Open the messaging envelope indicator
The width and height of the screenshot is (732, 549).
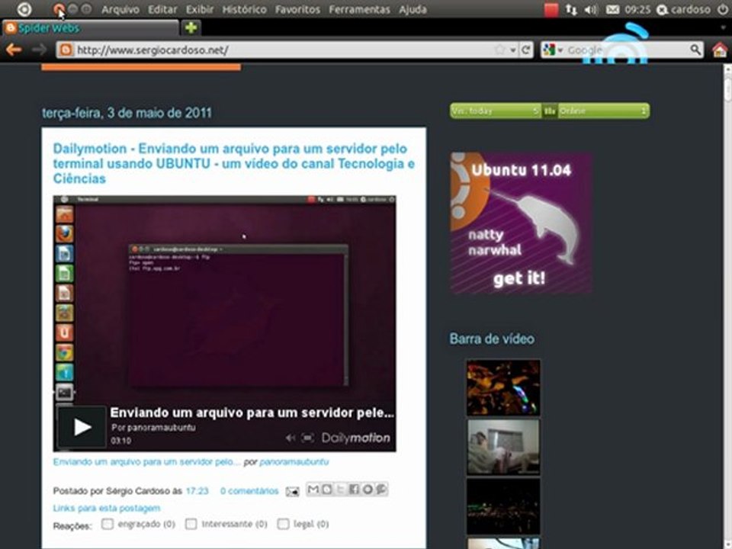tap(612, 9)
